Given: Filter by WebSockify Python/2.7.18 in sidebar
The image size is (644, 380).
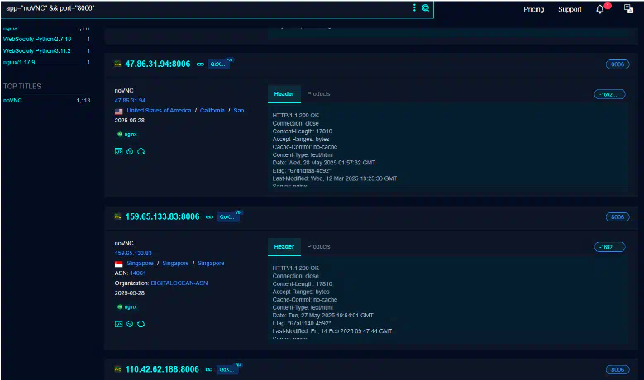Looking at the screenshot, I should (37, 39).
